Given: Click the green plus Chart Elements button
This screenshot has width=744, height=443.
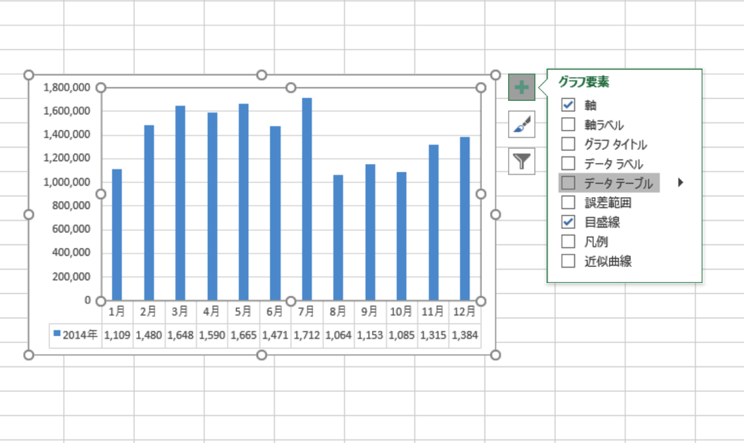Looking at the screenshot, I should tap(522, 87).
